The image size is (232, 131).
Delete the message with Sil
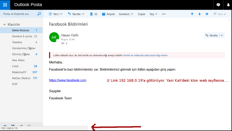point(94,14)
